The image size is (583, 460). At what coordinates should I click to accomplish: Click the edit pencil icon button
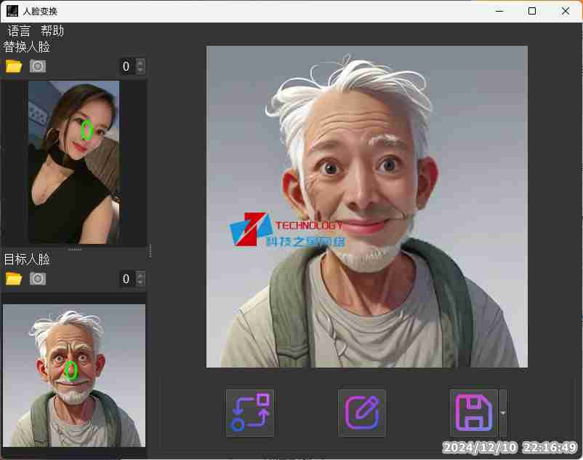point(362,413)
